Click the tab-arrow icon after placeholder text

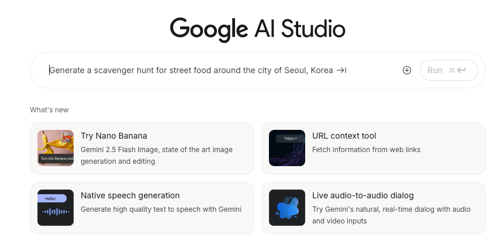[341, 70]
